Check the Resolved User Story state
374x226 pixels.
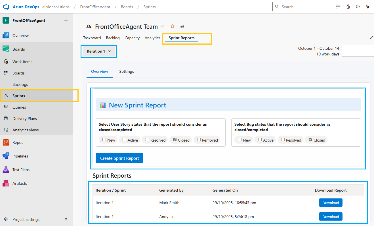coord(147,140)
